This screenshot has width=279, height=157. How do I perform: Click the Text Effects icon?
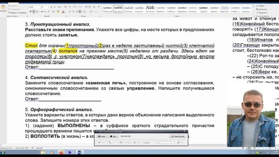(x=53, y=12)
